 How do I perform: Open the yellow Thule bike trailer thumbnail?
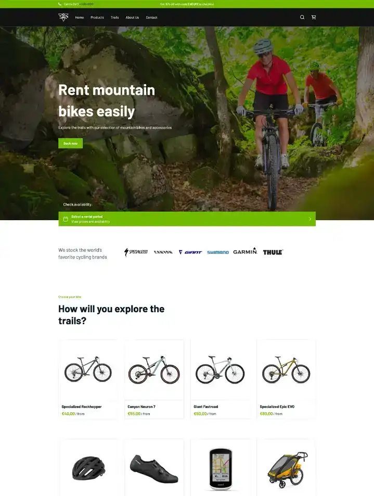click(287, 468)
